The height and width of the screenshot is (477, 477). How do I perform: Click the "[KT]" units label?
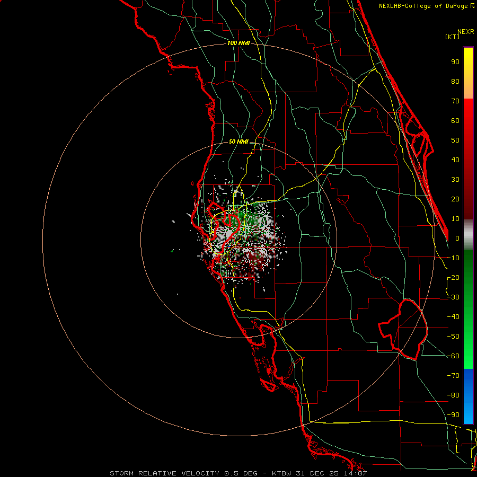[453, 37]
